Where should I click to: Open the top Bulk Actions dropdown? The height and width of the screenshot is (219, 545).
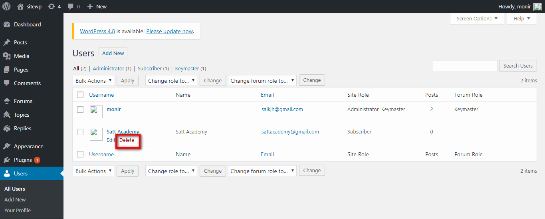93,80
